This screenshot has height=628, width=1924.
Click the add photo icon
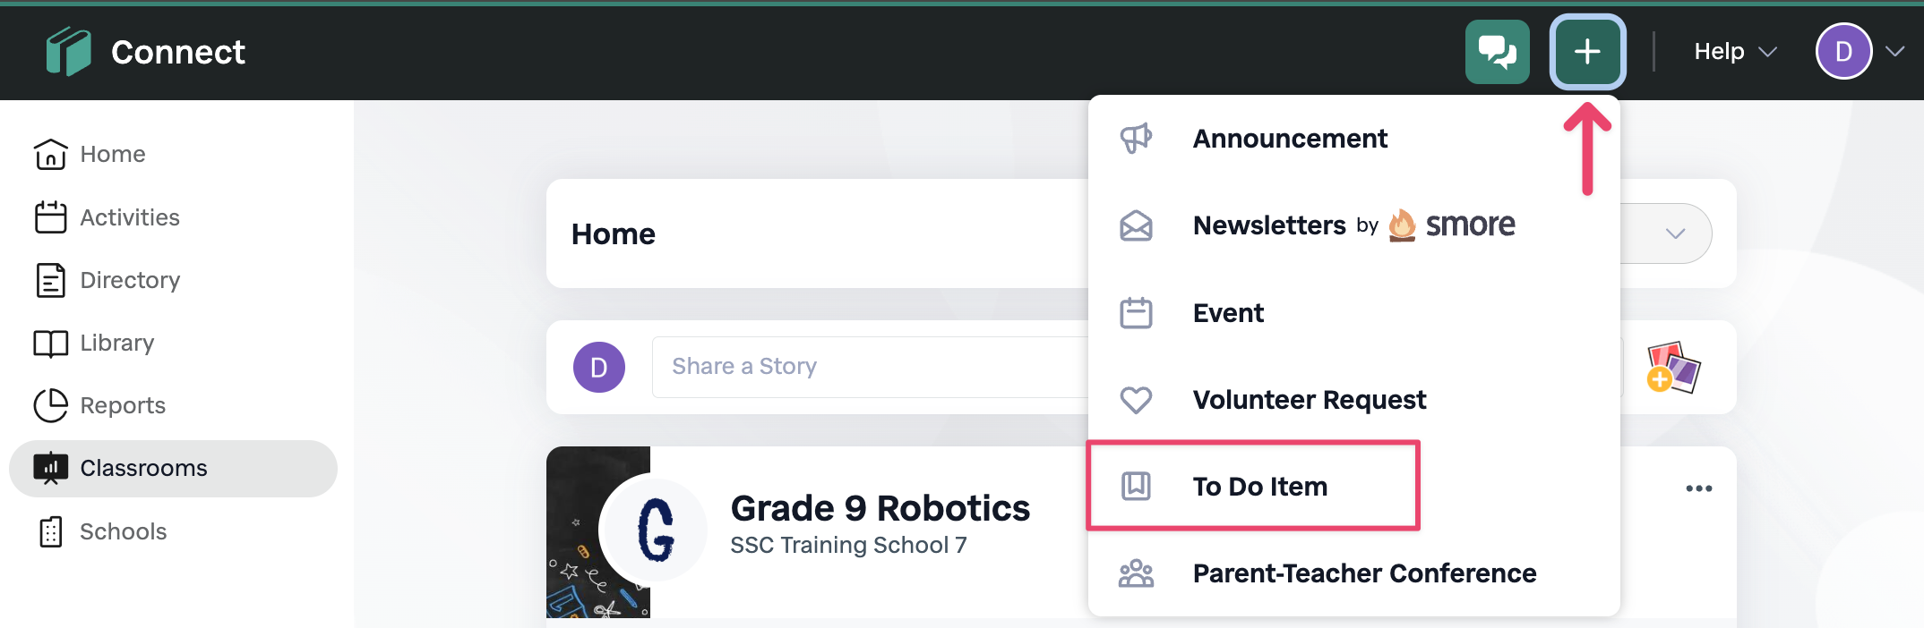[x=1672, y=367]
